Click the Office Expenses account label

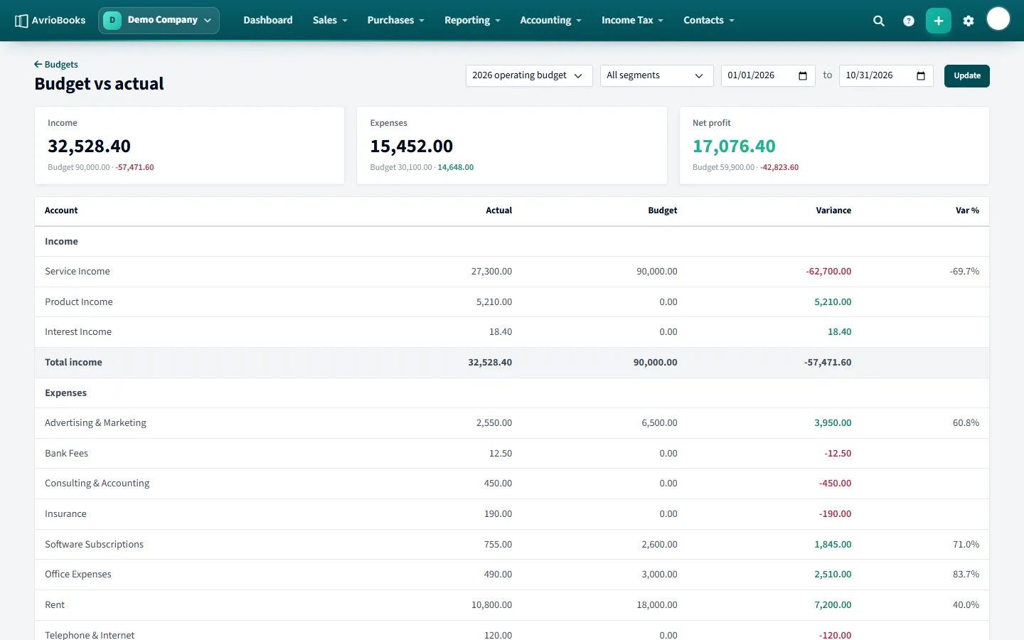pyautogui.click(x=78, y=575)
